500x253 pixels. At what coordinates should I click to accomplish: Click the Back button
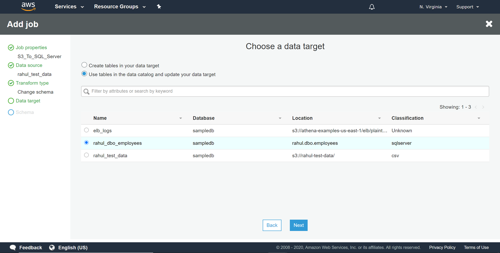coord(272,225)
